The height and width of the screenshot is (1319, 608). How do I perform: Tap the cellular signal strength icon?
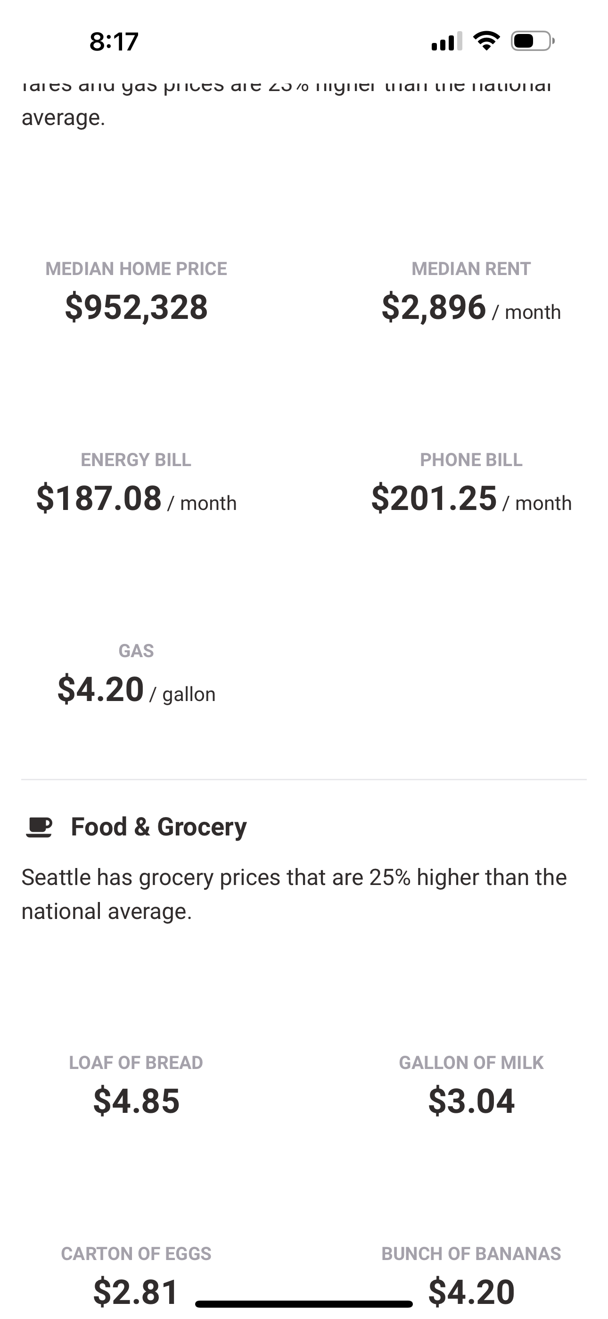click(x=447, y=41)
